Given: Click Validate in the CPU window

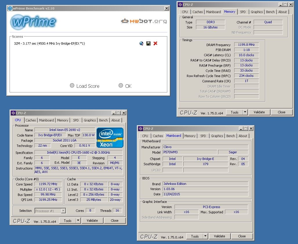Looking at the screenshot, I should 92,221.
